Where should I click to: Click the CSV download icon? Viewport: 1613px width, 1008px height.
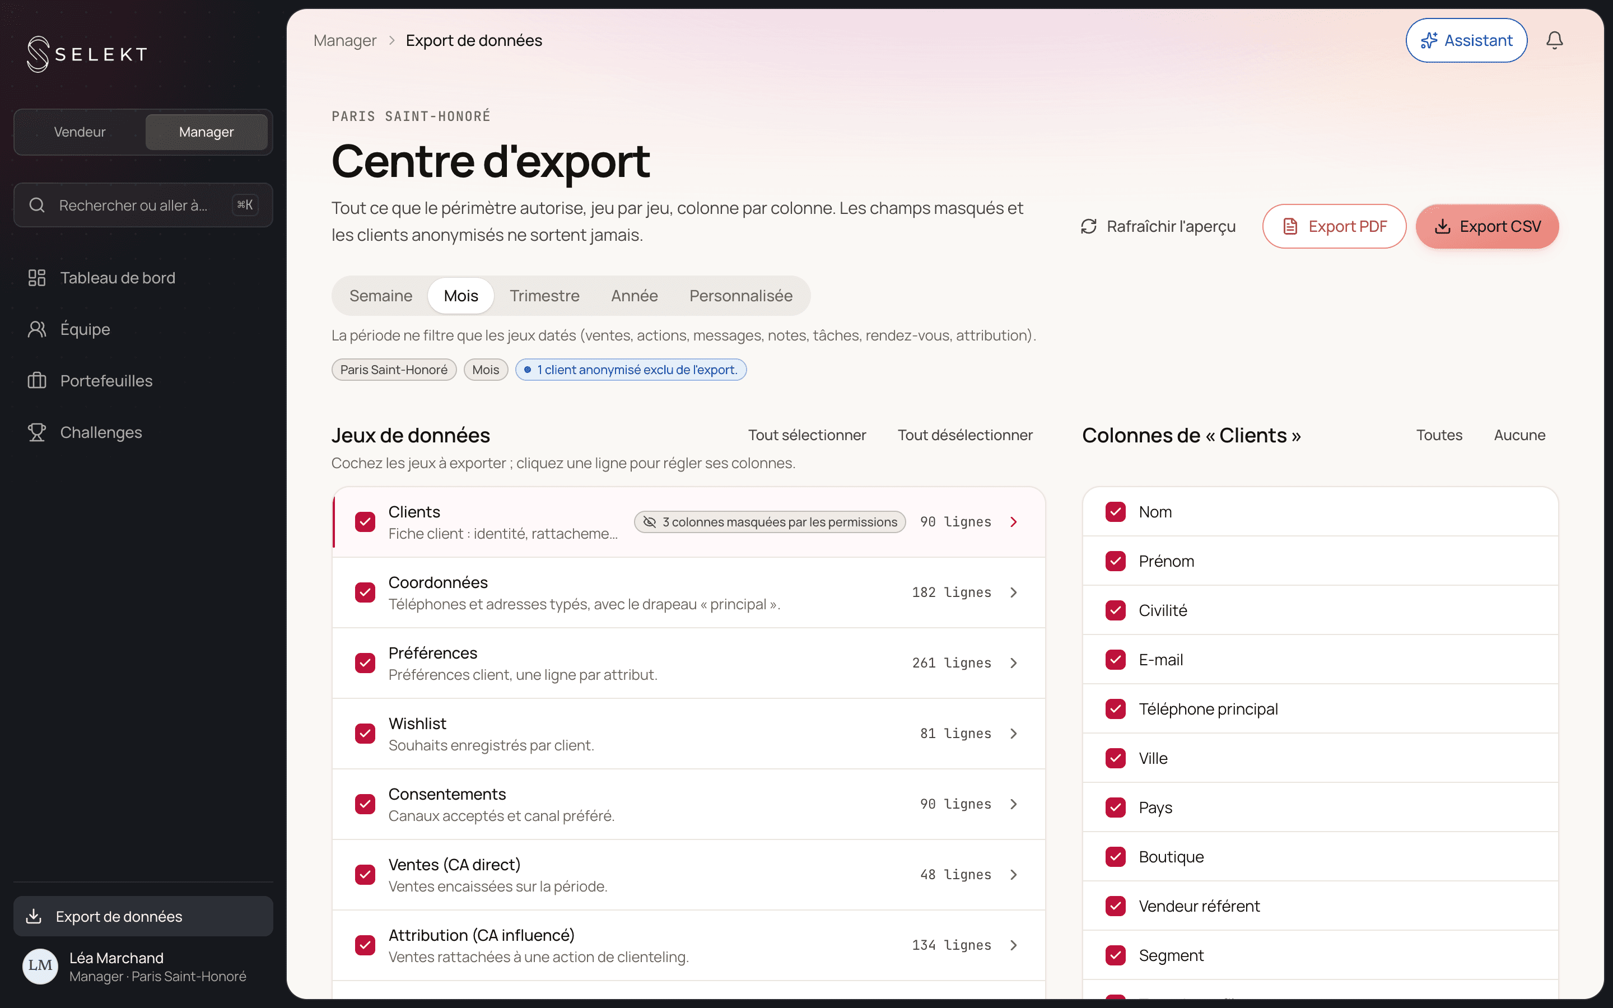tap(1442, 227)
